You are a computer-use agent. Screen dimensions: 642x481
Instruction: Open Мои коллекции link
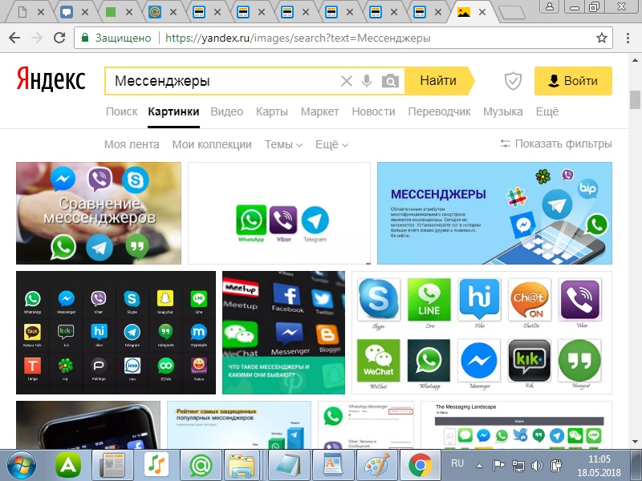point(212,144)
